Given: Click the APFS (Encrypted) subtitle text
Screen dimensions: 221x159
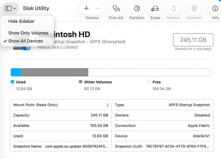Looking at the screenshot, I should click(x=108, y=42).
